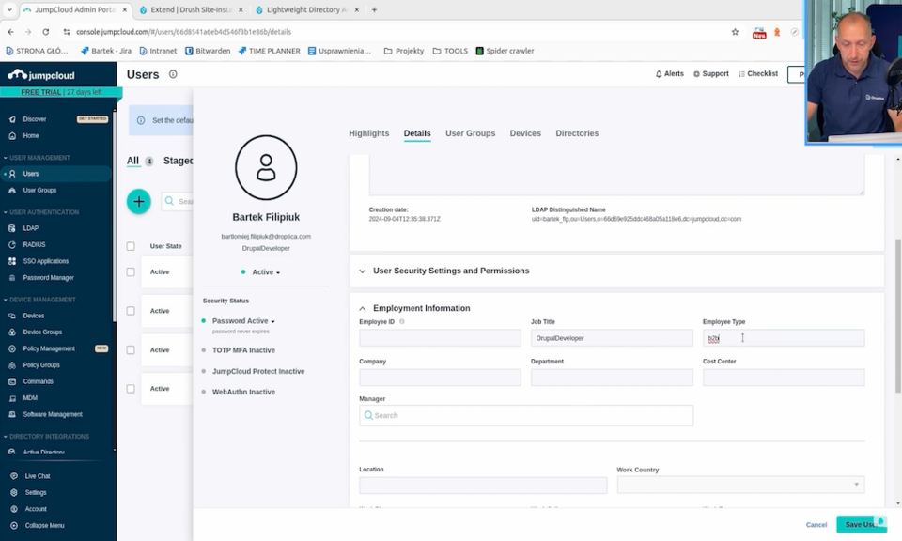The image size is (902, 541).
Task: Click Employee ID info icon
Action: click(x=401, y=322)
